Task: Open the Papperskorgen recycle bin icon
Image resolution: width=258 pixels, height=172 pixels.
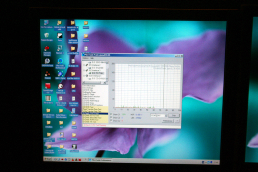Action: [x=47, y=37]
